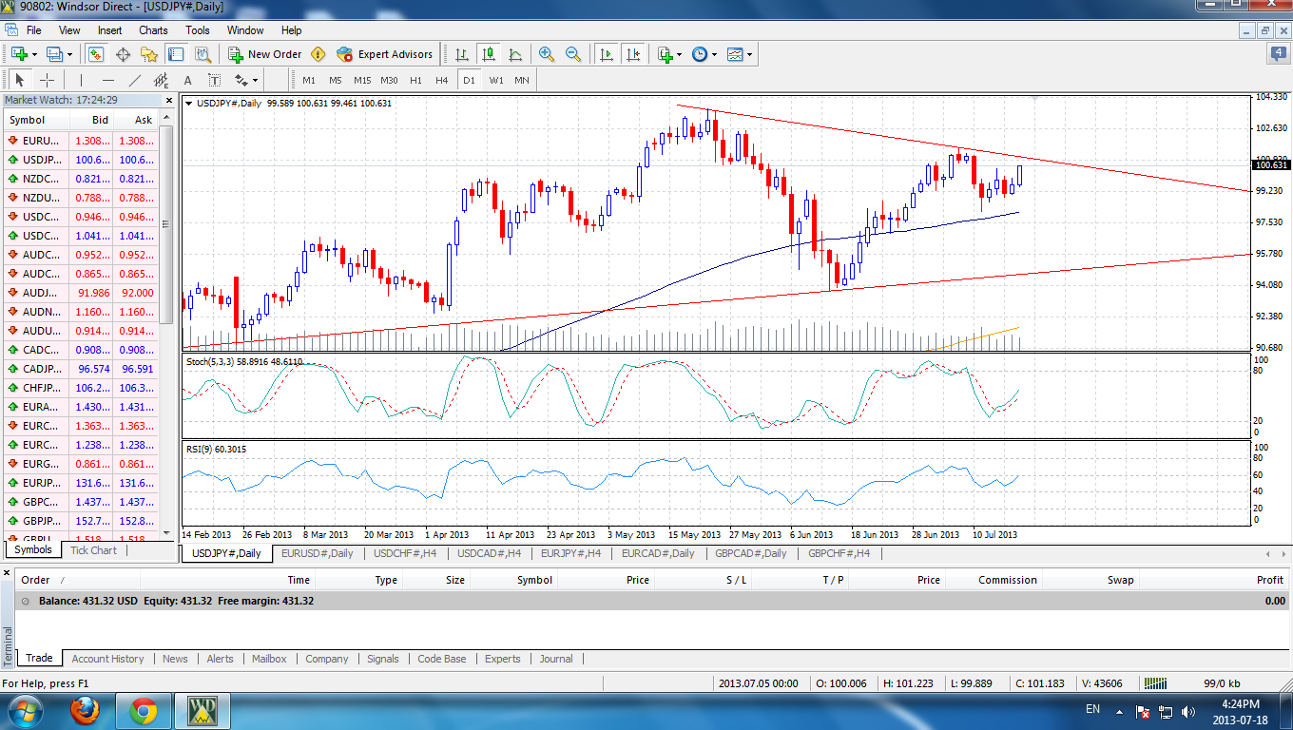The width and height of the screenshot is (1293, 730).
Task: Open the Profiles toolbar icon
Action: click(54, 54)
